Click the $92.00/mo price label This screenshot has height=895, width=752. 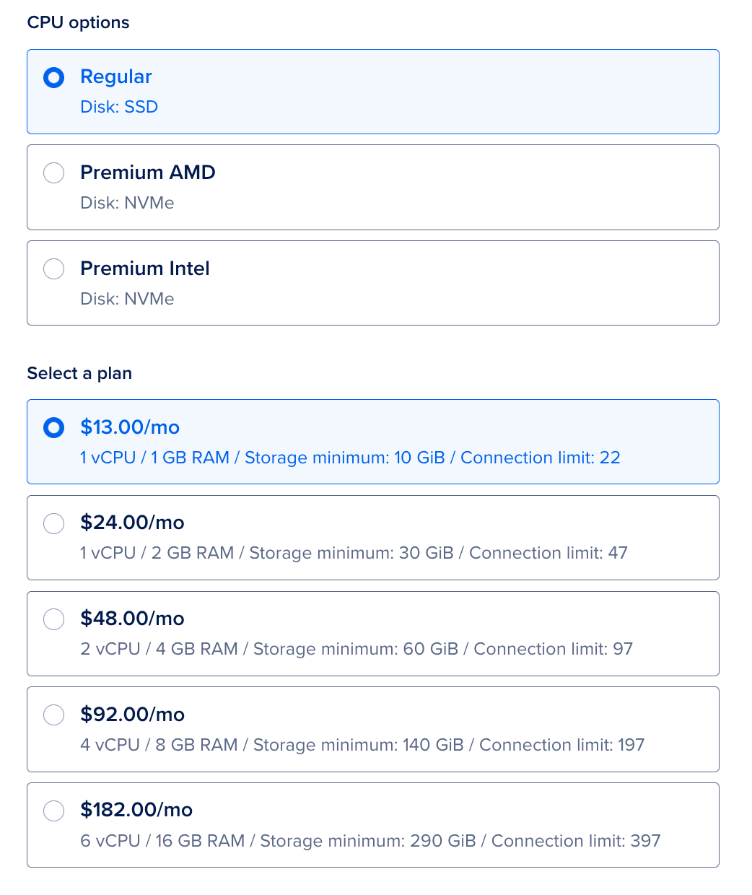(132, 715)
